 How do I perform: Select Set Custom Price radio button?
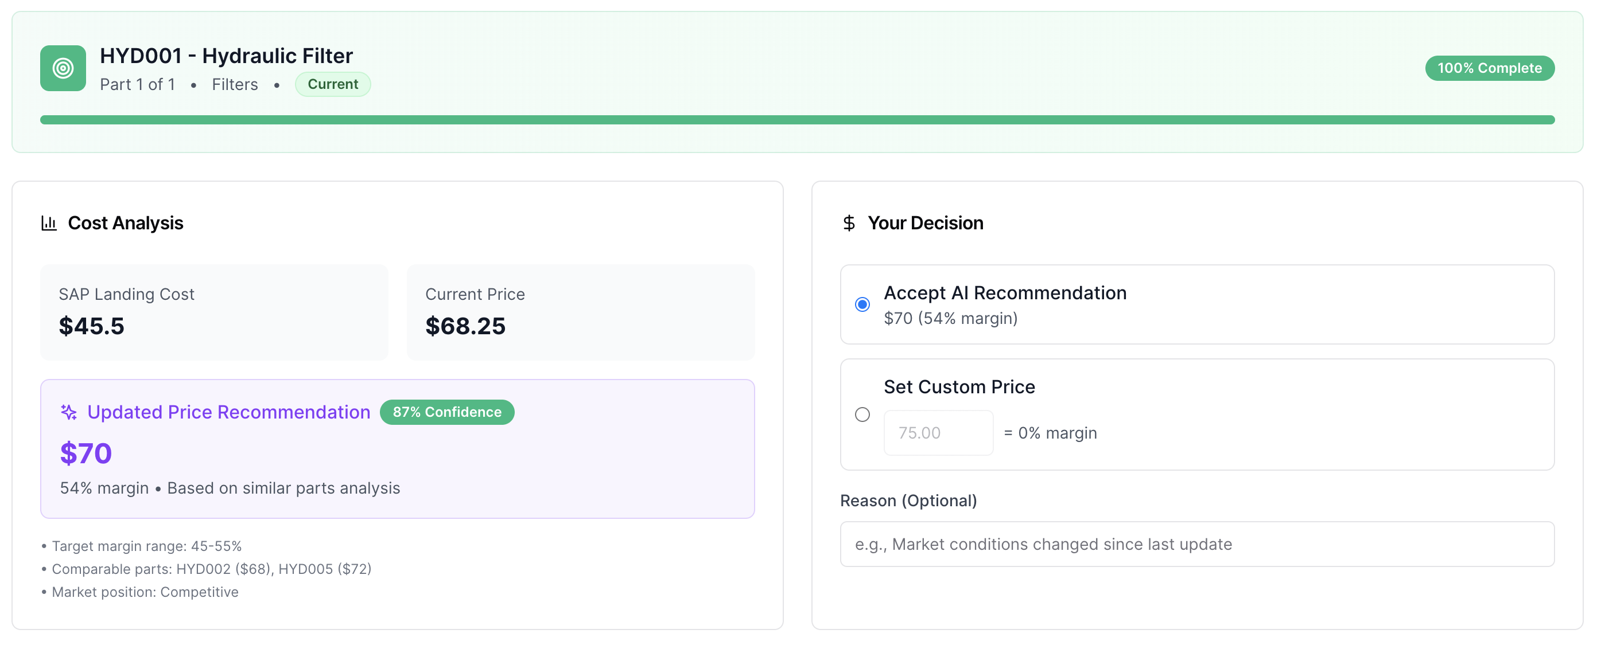(x=862, y=415)
